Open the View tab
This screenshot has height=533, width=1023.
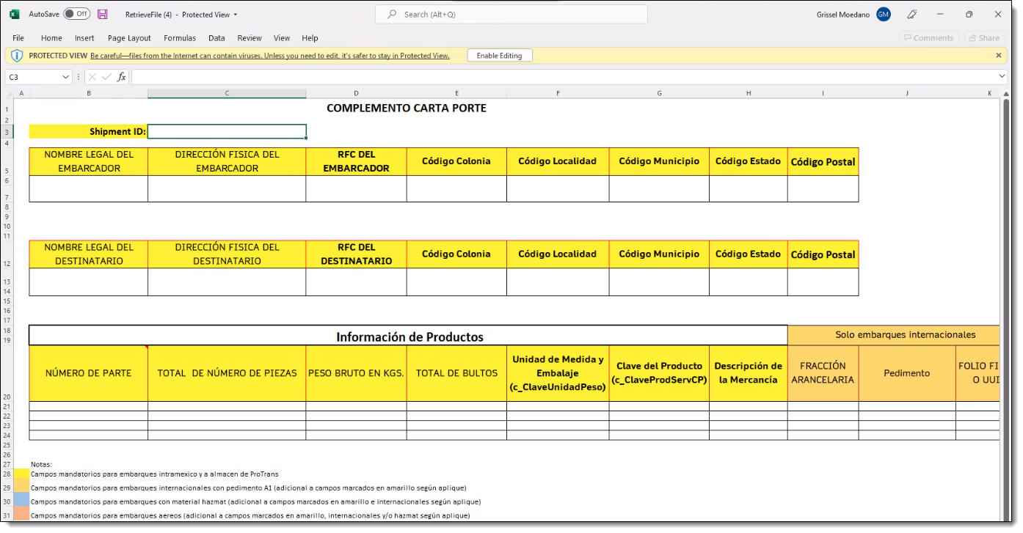[x=282, y=38]
